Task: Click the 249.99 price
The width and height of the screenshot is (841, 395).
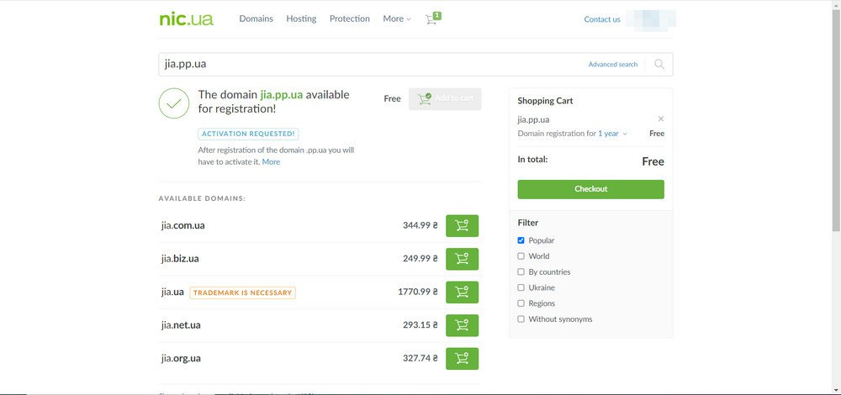Action: [420, 259]
